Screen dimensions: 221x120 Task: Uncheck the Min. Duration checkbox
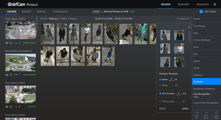160,93
